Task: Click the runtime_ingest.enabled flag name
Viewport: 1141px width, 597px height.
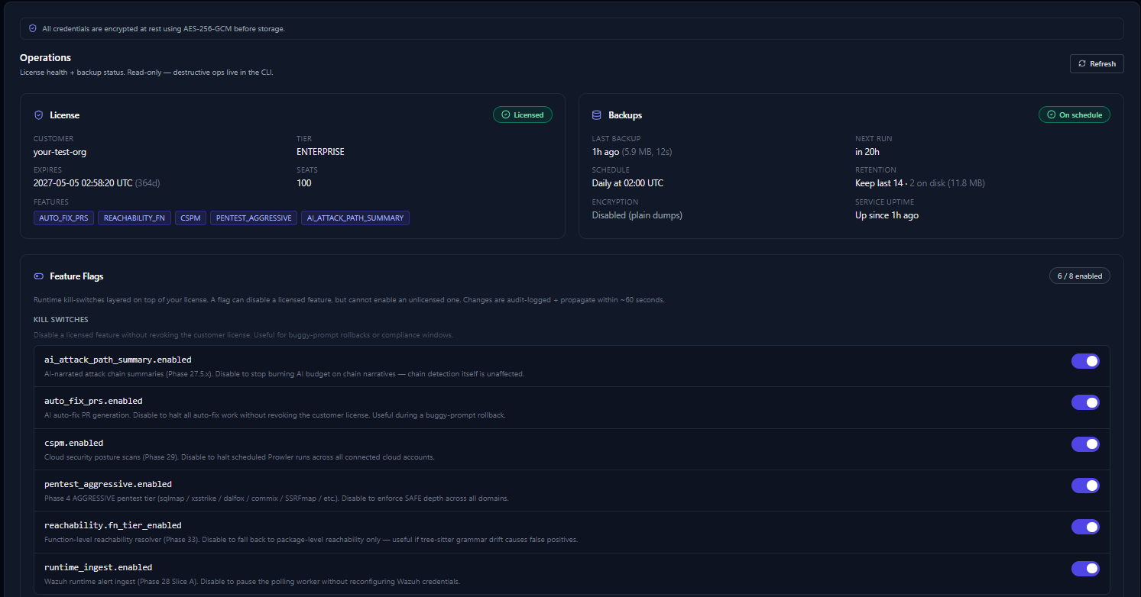Action: pyautogui.click(x=98, y=567)
